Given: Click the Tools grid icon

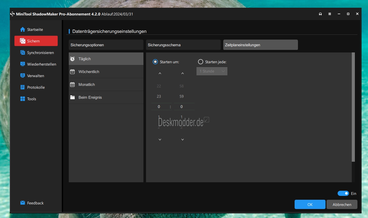Looking at the screenshot, I should pyautogui.click(x=23, y=99).
